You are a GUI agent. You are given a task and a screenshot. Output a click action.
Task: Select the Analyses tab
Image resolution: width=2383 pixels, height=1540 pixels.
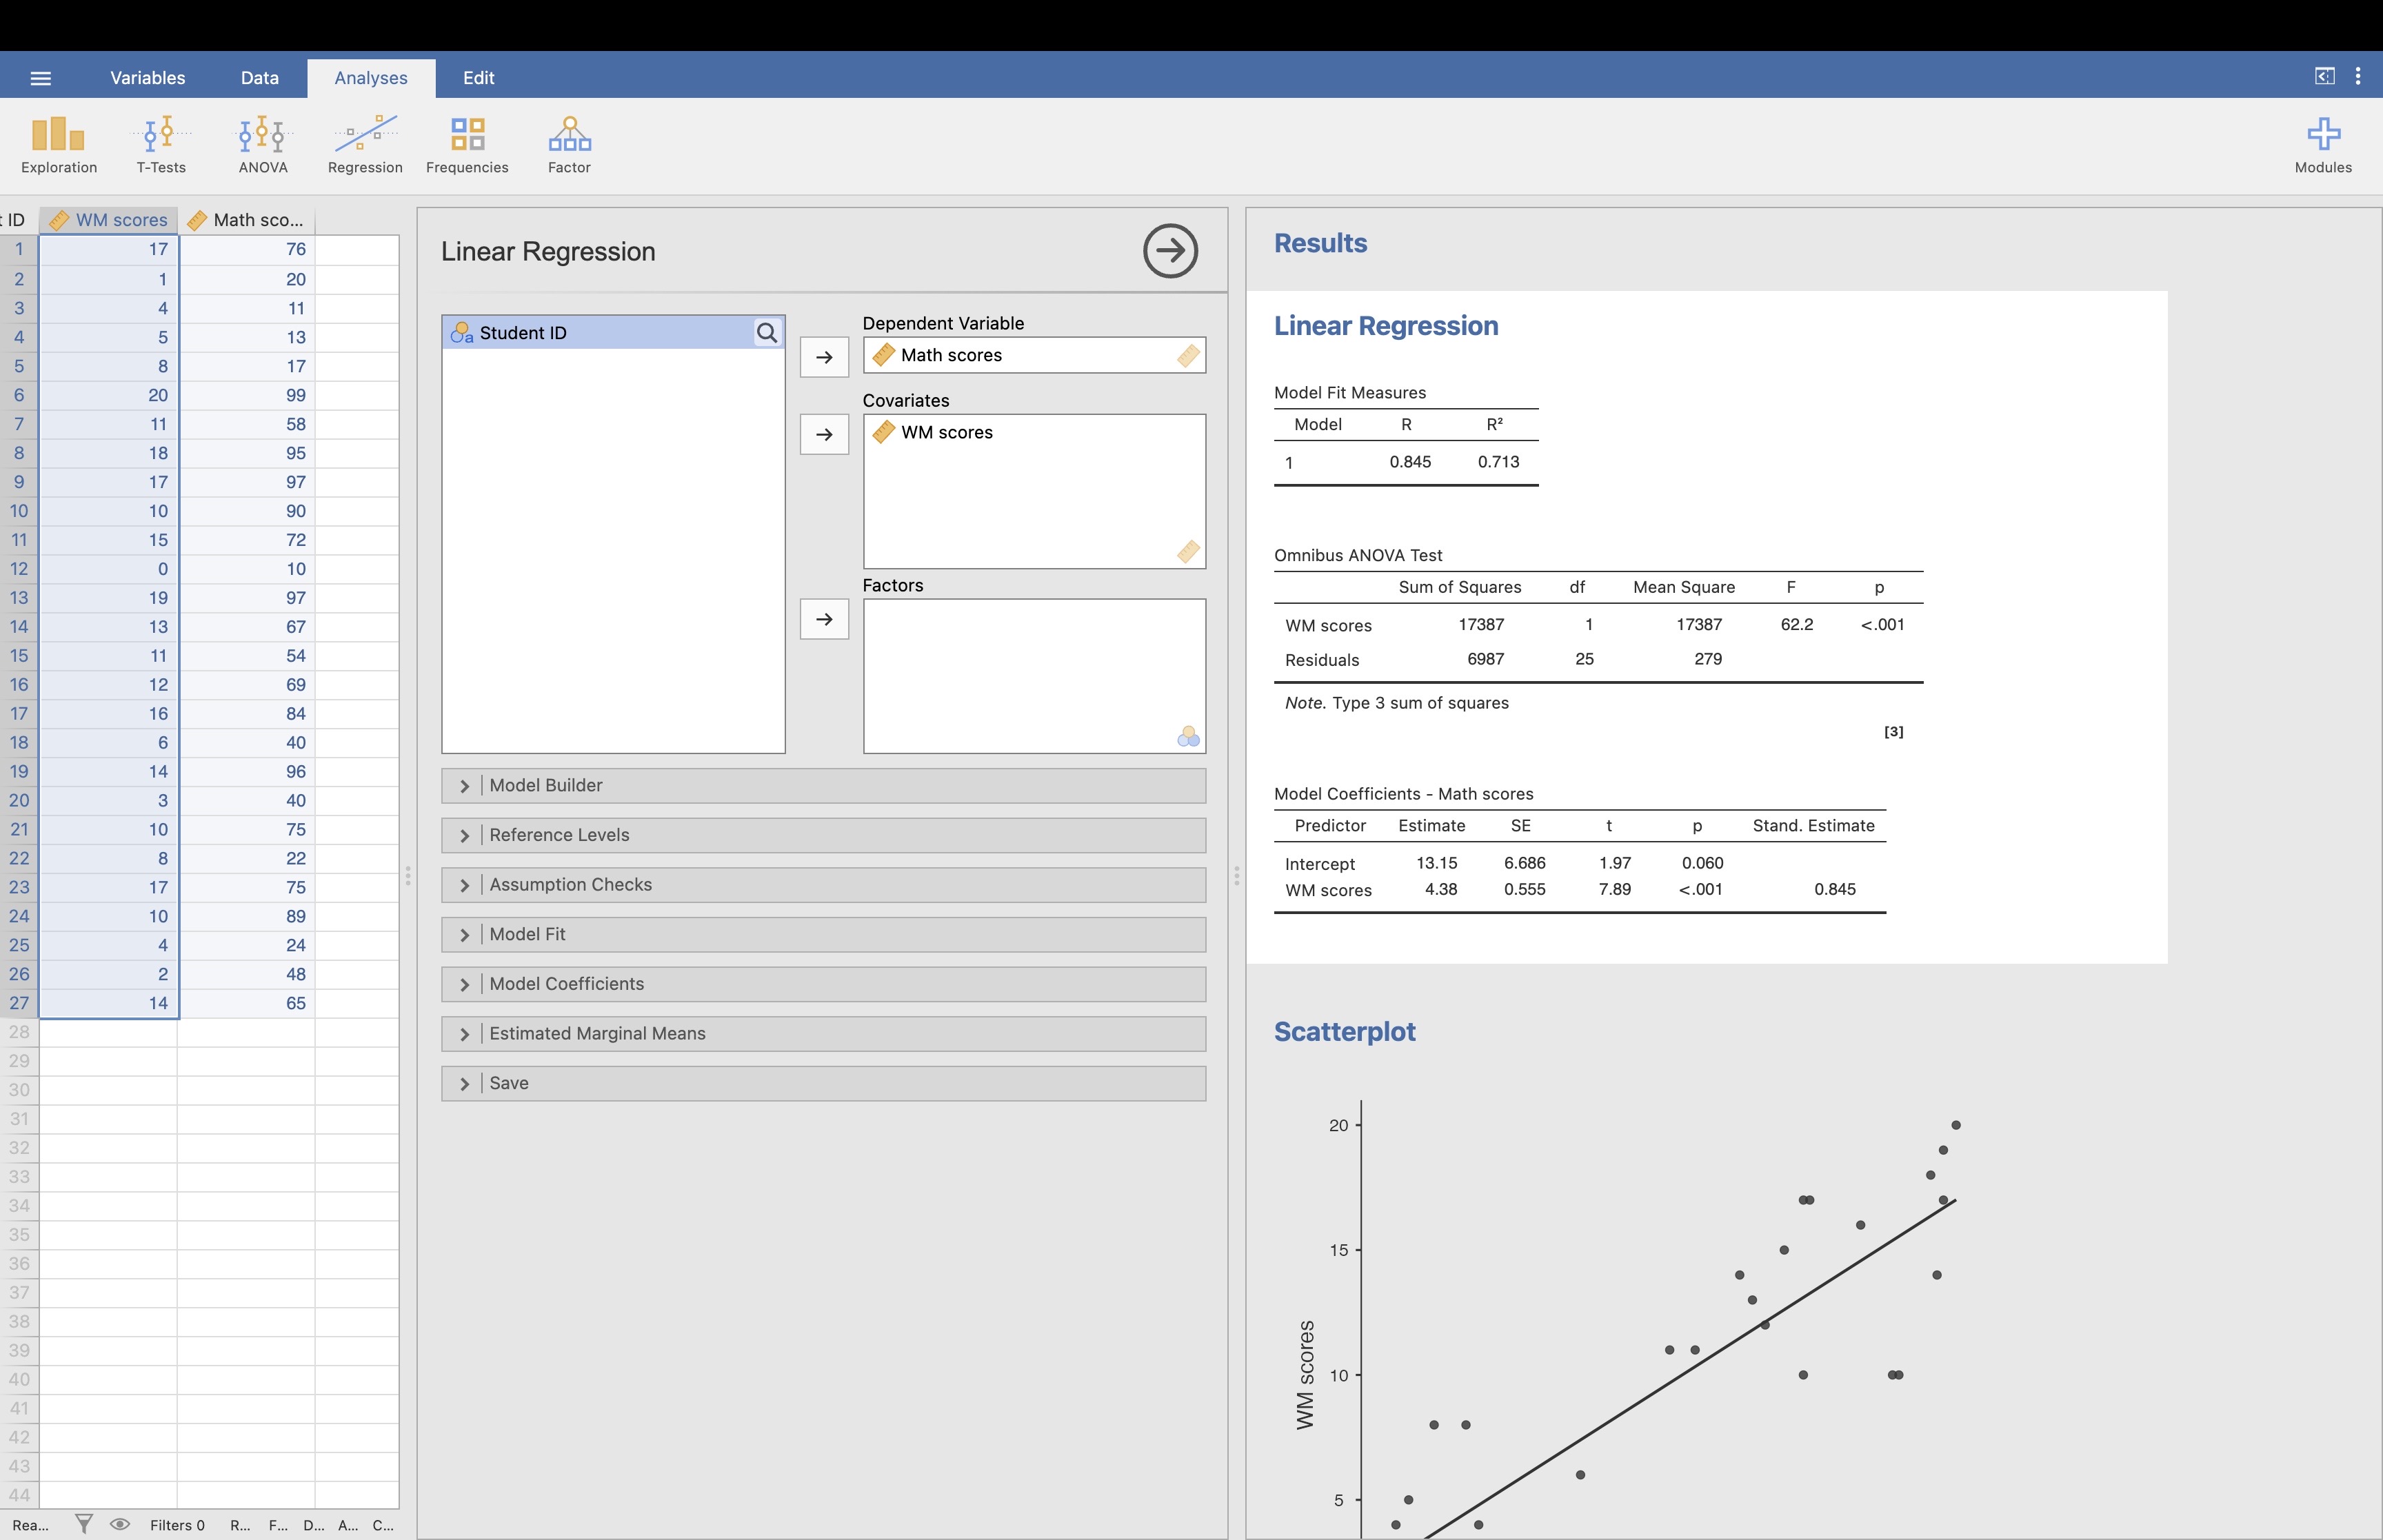tap(371, 78)
